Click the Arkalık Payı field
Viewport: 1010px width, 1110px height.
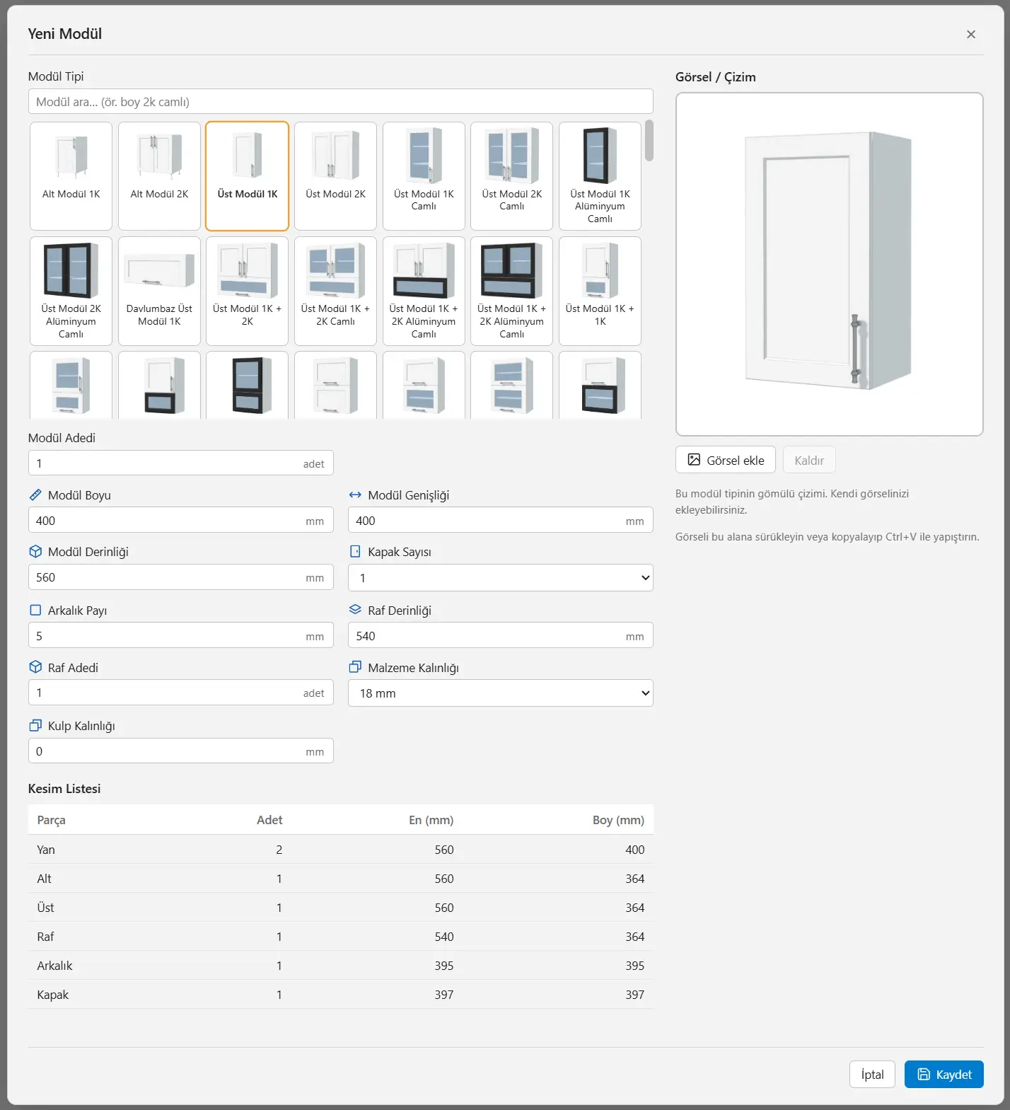181,636
